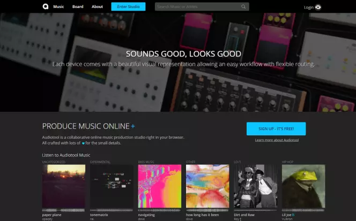This screenshot has width=356, height=221.
Task: Click the paper plane track title
Action: point(51,215)
